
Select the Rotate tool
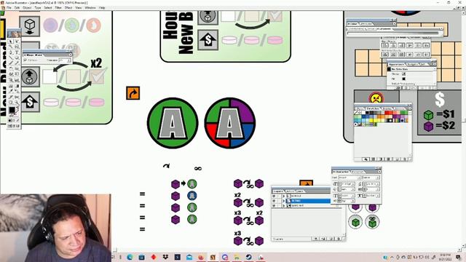(x=11, y=68)
